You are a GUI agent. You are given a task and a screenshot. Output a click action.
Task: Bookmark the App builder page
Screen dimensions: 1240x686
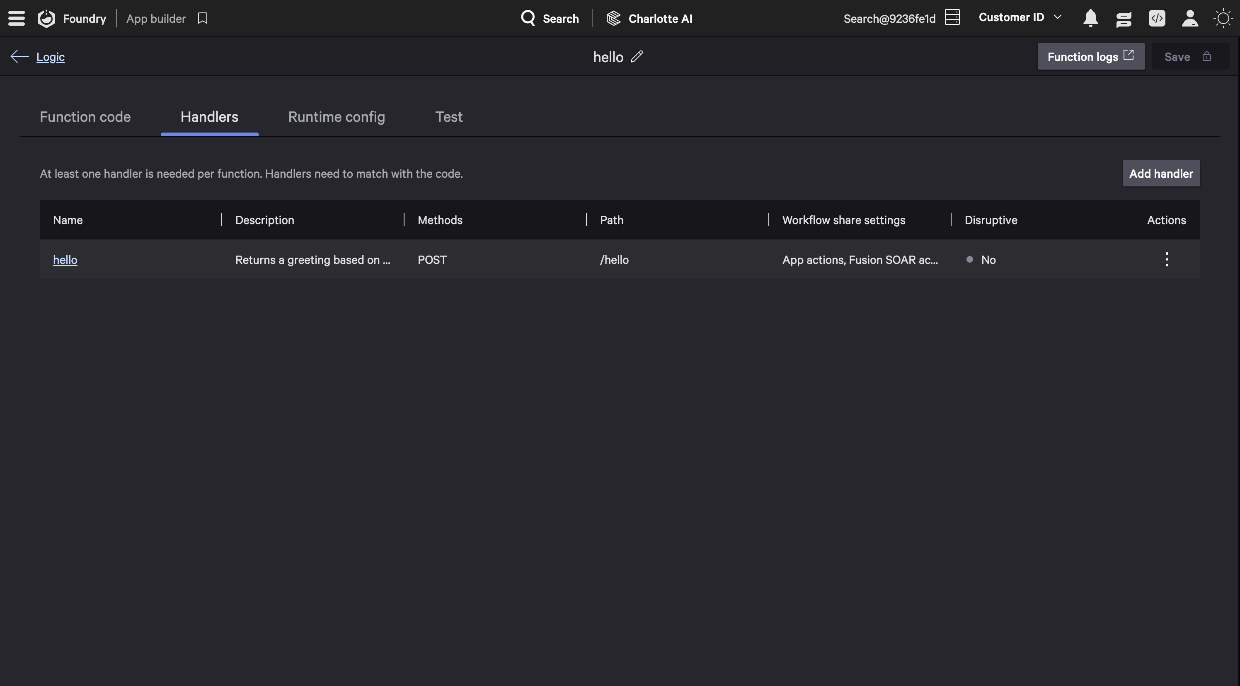203,18
